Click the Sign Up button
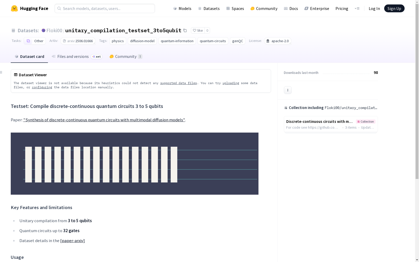419x262 pixels. 394,8
